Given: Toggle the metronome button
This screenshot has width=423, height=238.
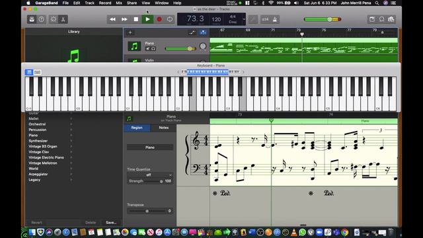Looking at the screenshot, I should tap(275, 19).
